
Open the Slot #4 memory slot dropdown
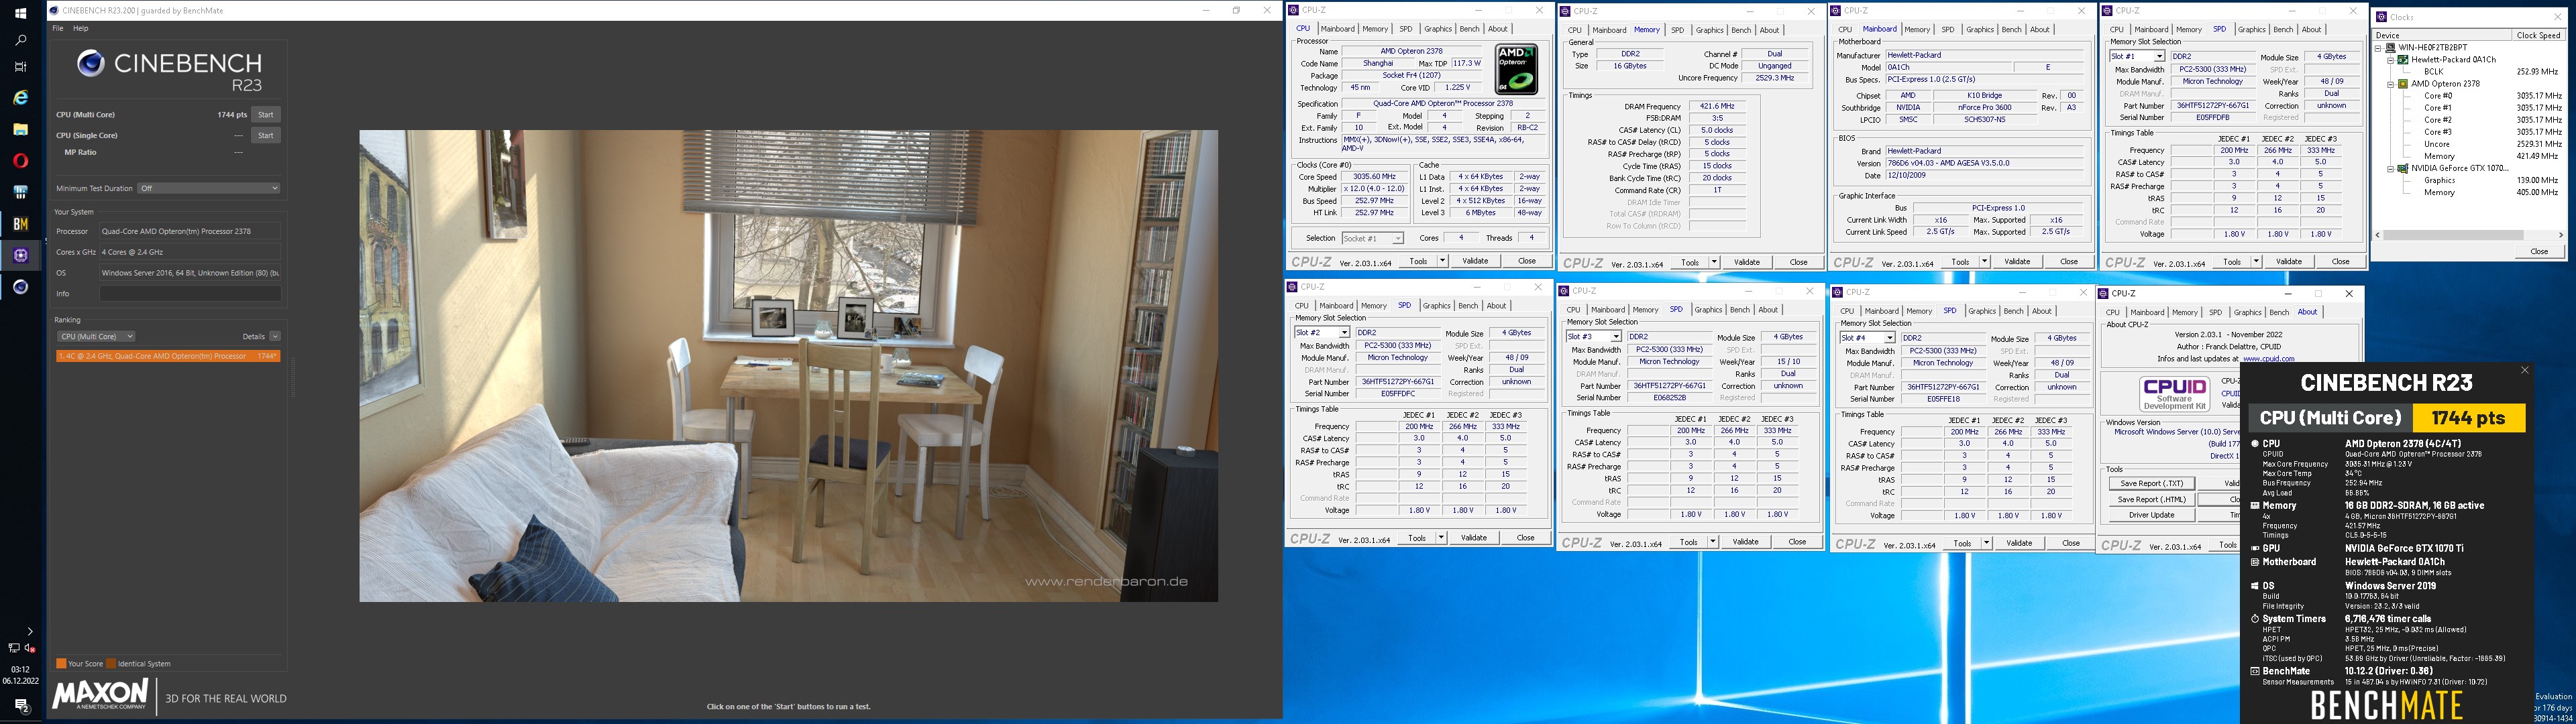point(1867,338)
